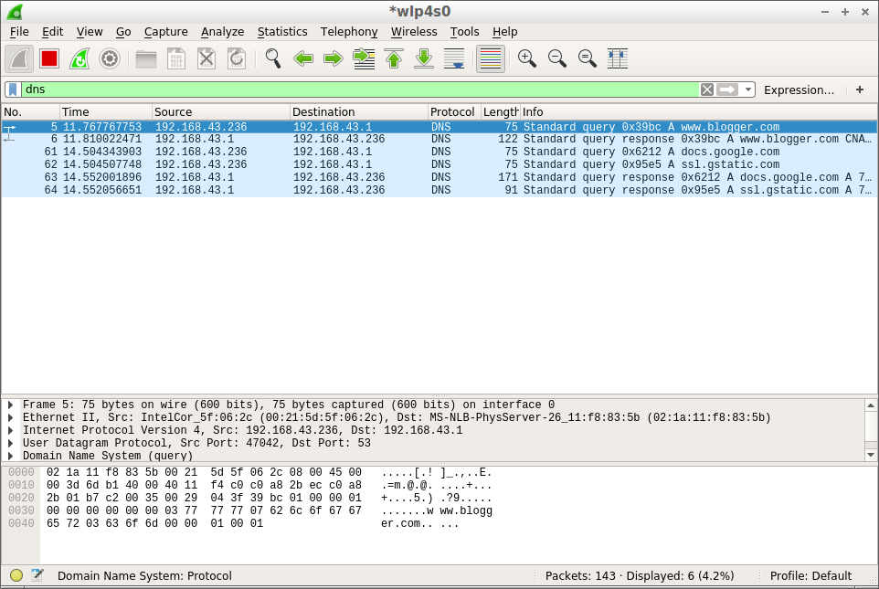Open the Telephony menu

click(349, 32)
